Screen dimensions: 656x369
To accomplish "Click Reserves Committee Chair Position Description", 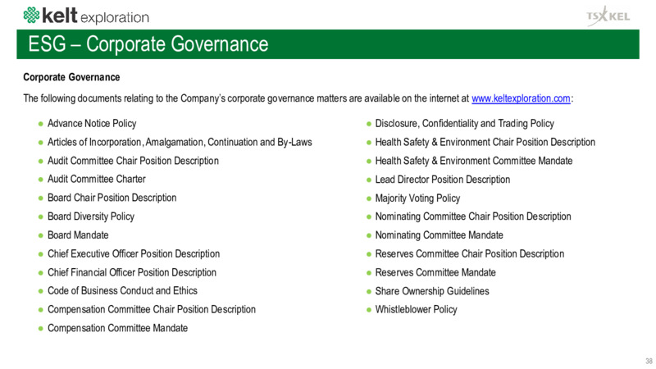I will coord(469,254).
